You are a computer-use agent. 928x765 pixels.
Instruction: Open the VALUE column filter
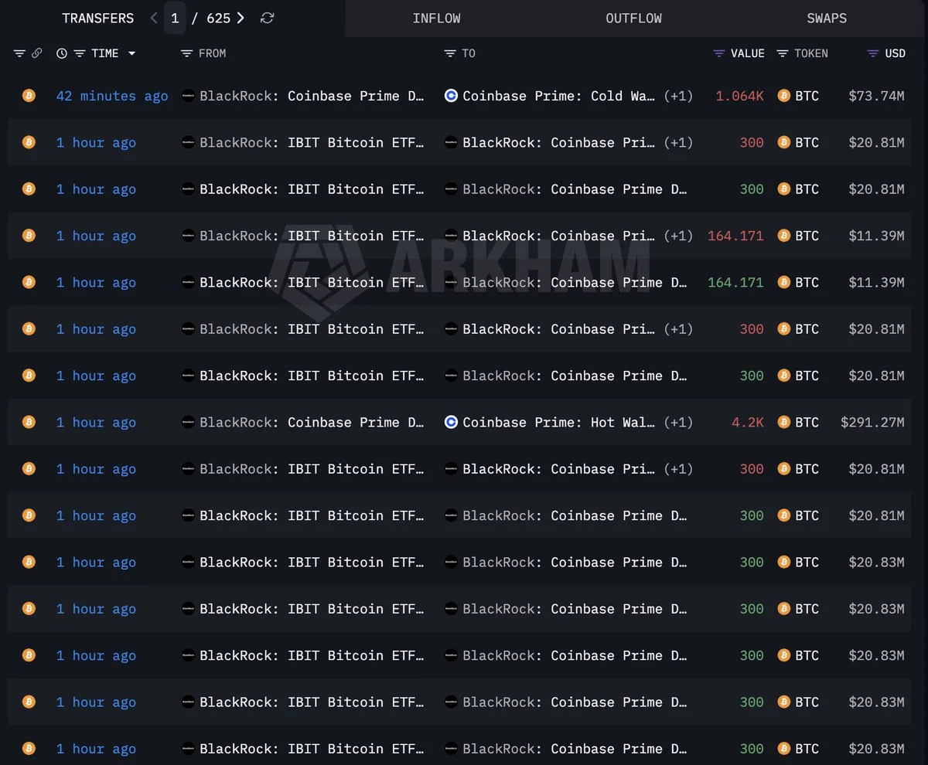719,53
